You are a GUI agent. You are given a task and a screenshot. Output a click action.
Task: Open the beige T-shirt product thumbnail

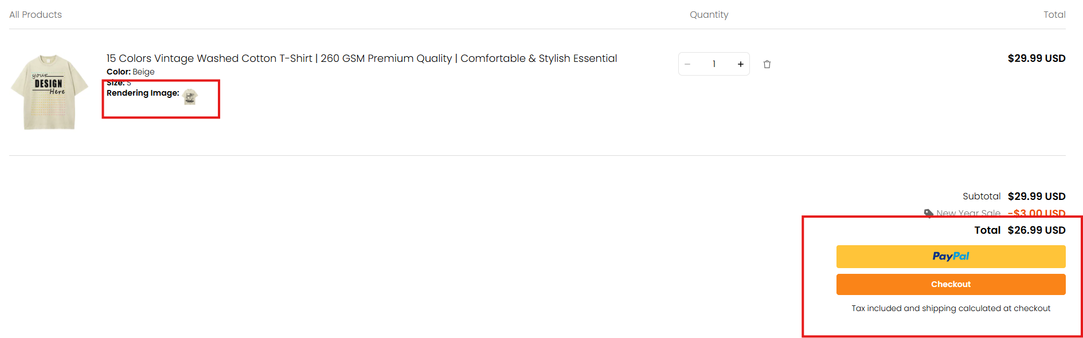tap(49, 92)
